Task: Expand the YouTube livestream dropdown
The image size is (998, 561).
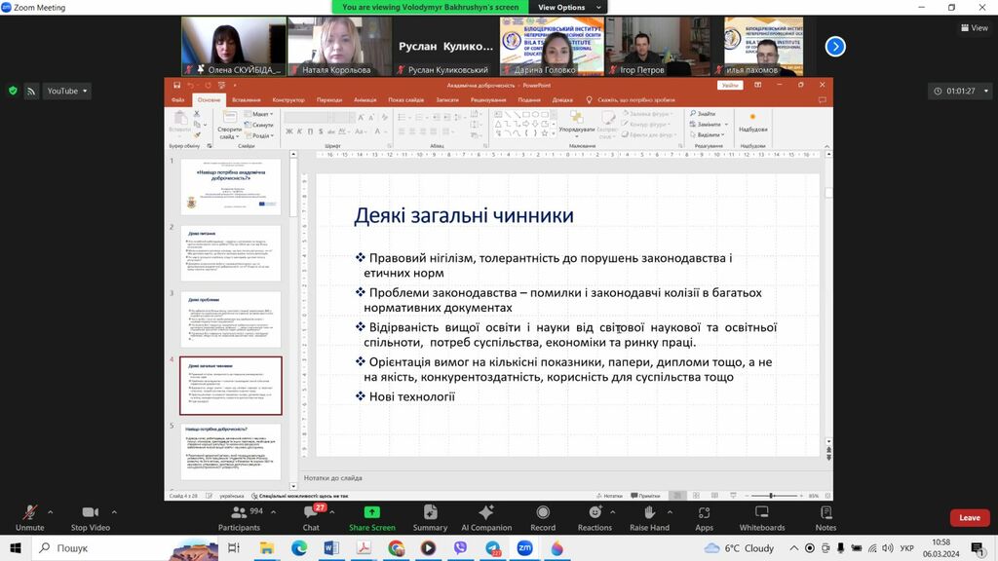Action: tap(68, 91)
